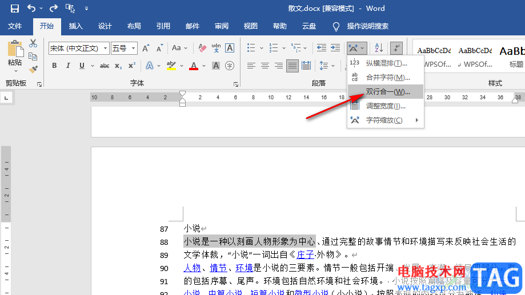The image size is (525, 295).
Task: Select 合并字符(M)... menu item
Action: pyautogui.click(x=386, y=77)
